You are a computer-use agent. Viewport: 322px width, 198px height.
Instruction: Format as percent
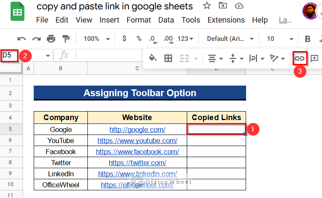click(139, 38)
